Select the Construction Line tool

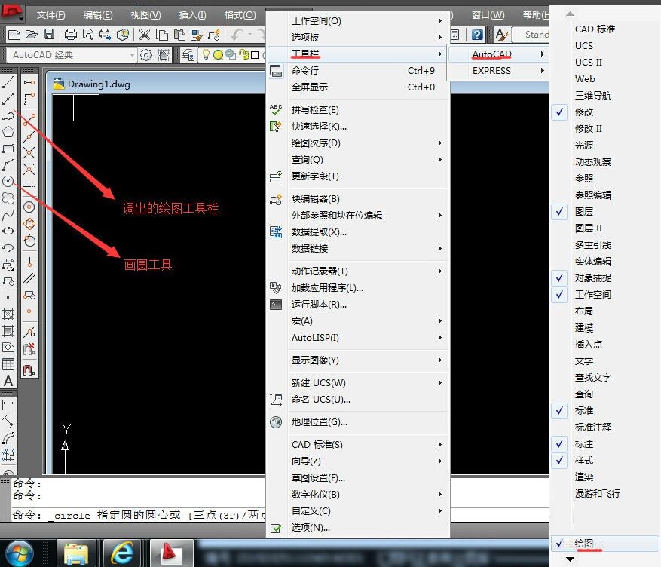point(8,99)
